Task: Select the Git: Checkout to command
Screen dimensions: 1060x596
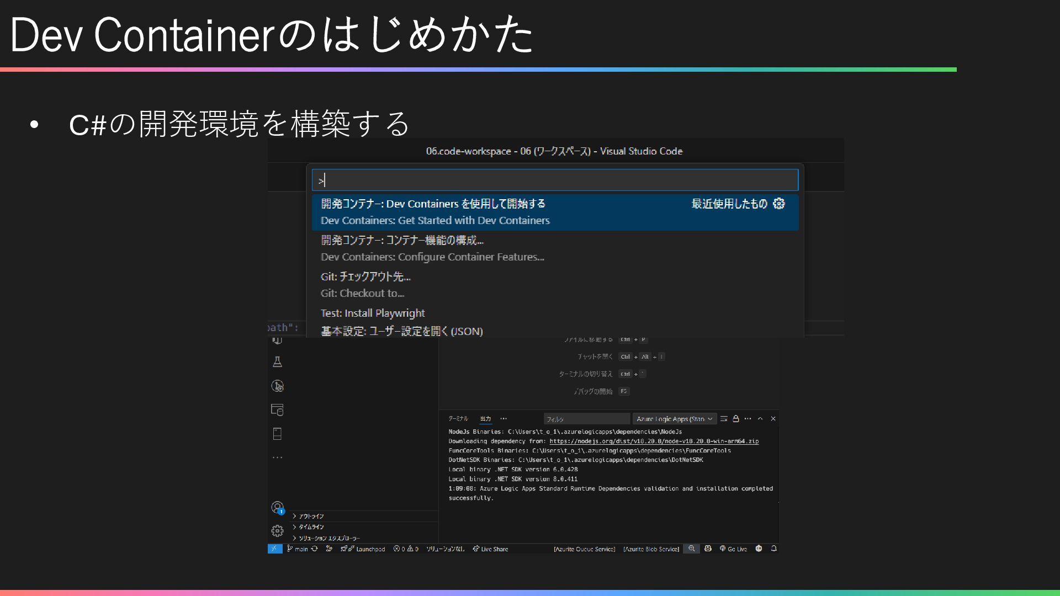Action: pos(555,285)
